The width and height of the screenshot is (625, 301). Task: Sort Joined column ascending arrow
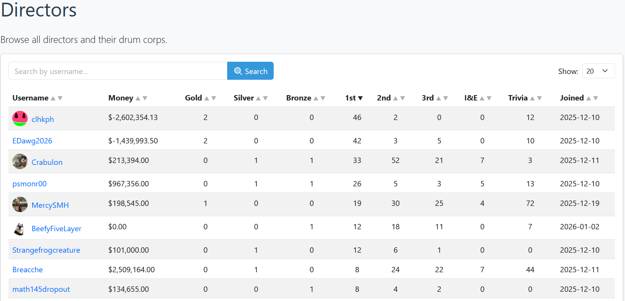(588, 98)
